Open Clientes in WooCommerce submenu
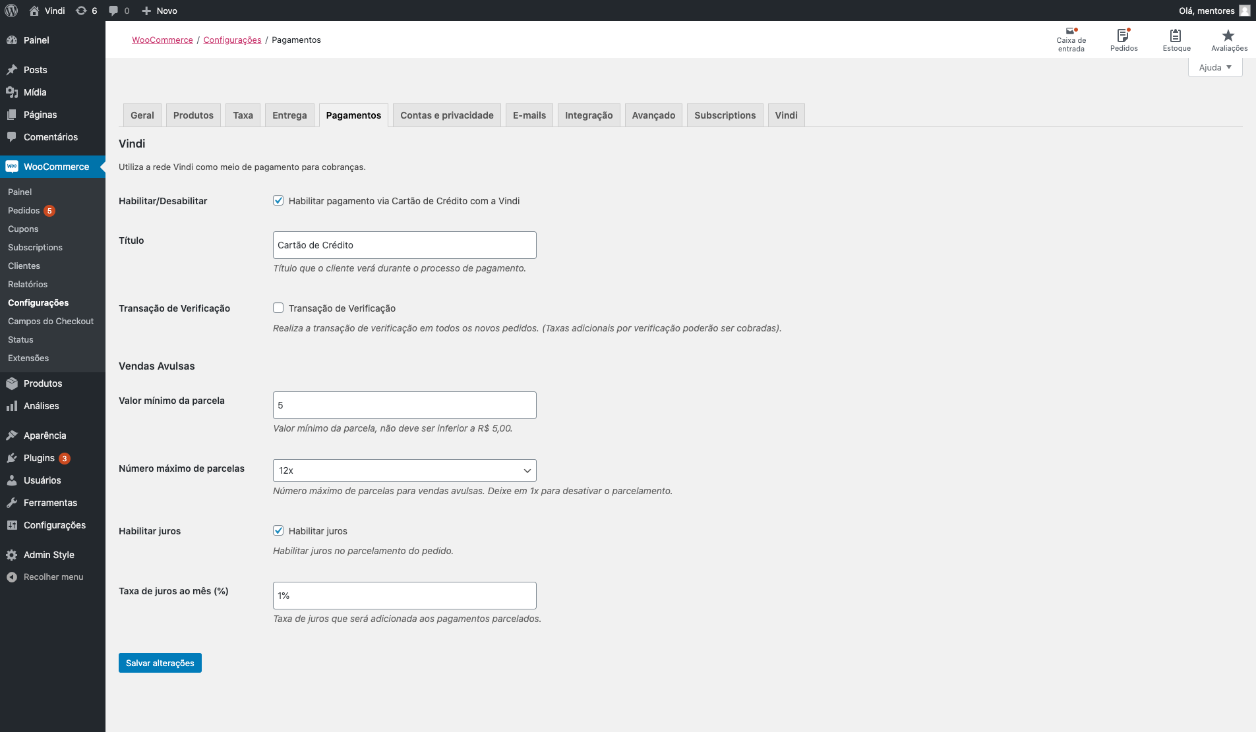Screen dimensions: 1256x732 24,266
